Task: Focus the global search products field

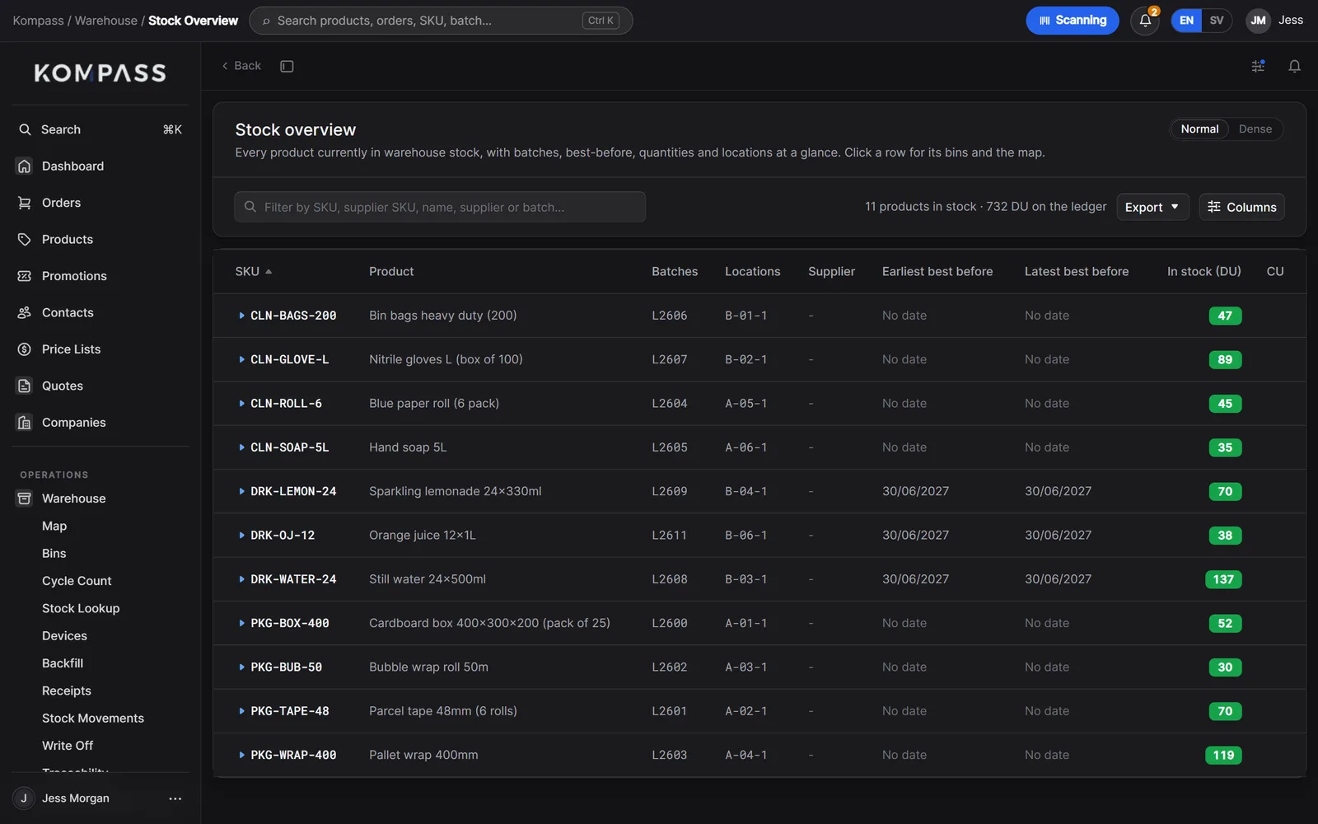Action: [x=441, y=21]
